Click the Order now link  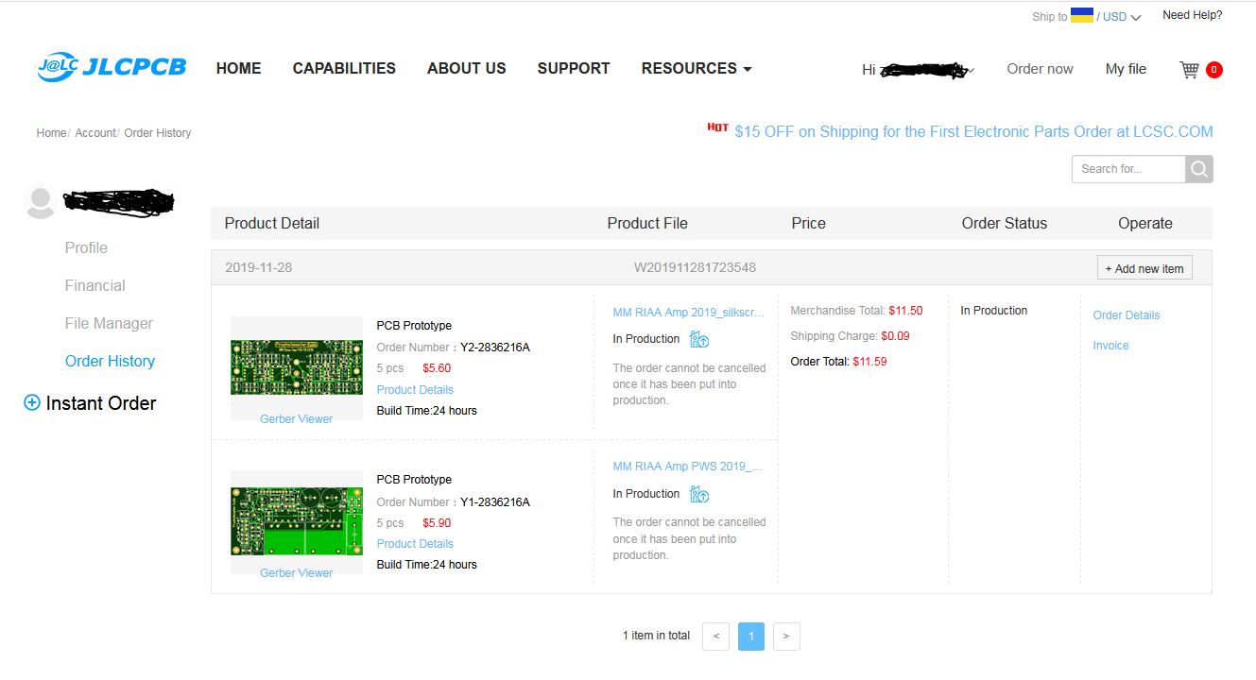coord(1040,69)
